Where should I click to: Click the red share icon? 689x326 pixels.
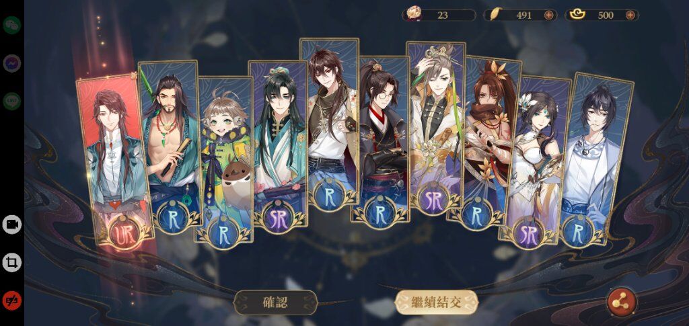point(621,301)
